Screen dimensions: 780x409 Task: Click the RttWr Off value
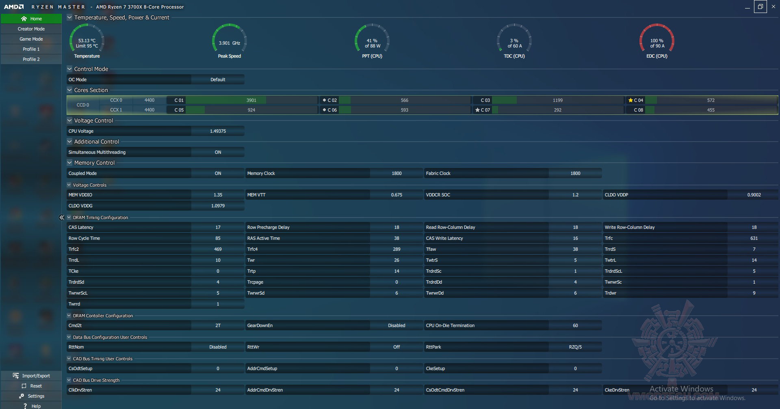[396, 347]
